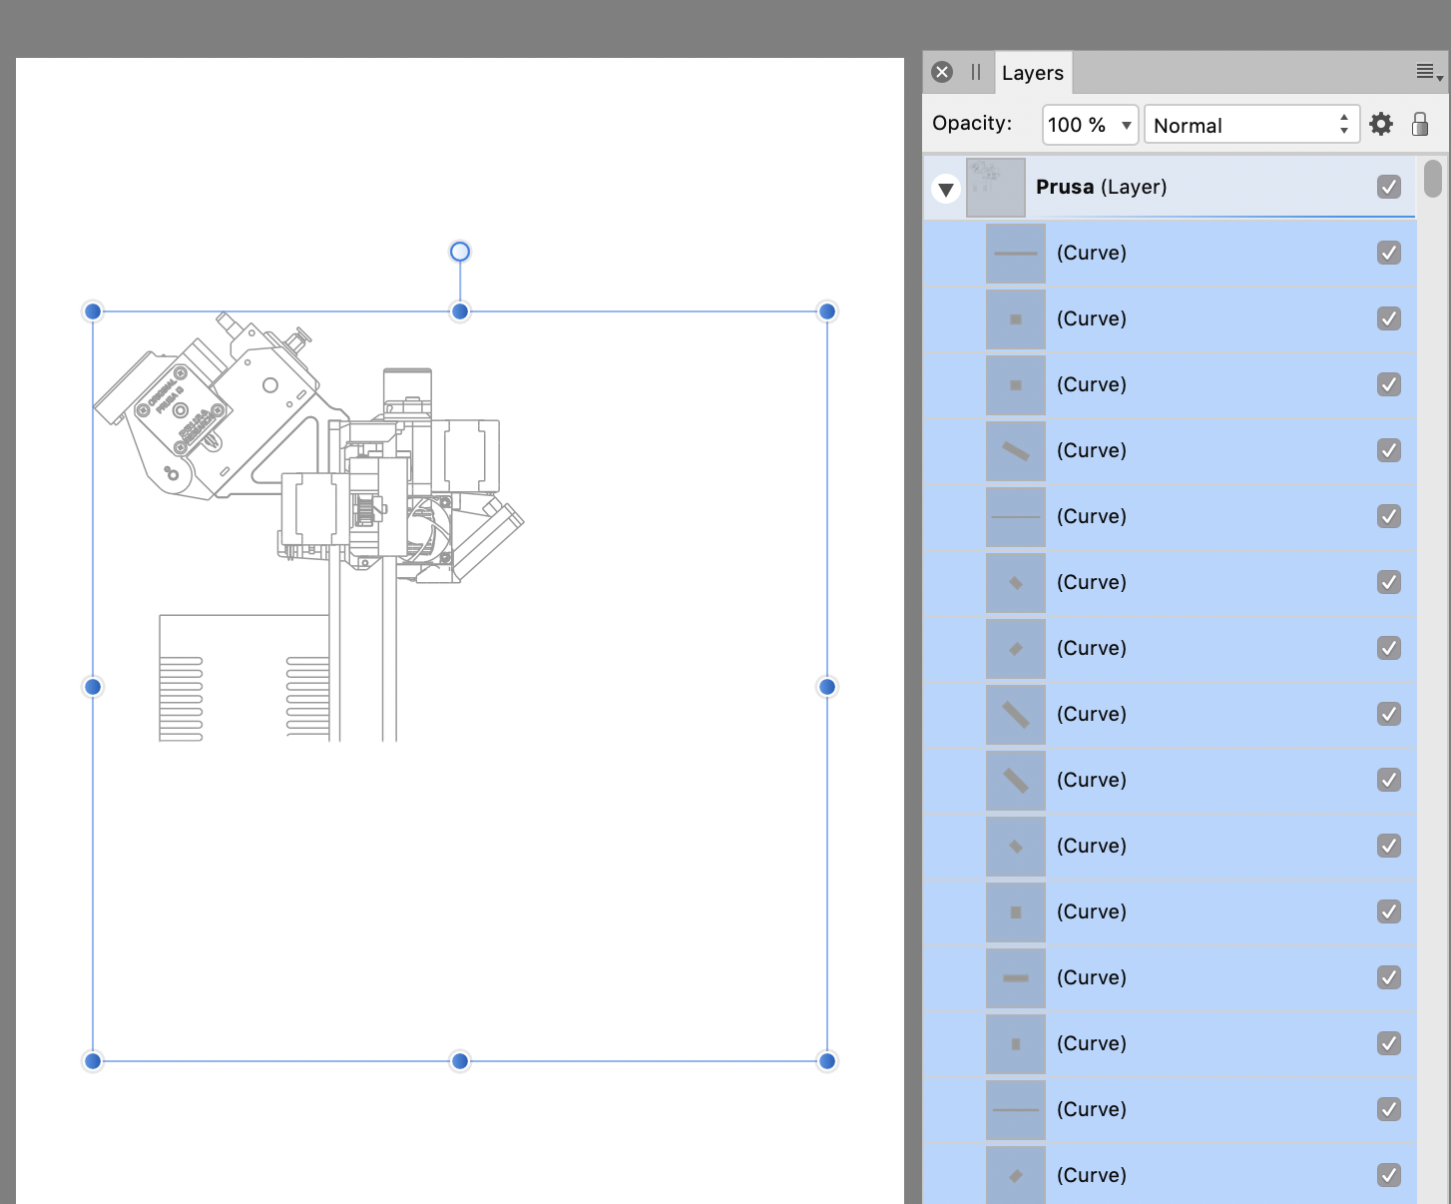Click the right-middle selection handle
Viewport: 1451px width, 1204px height.
827,687
